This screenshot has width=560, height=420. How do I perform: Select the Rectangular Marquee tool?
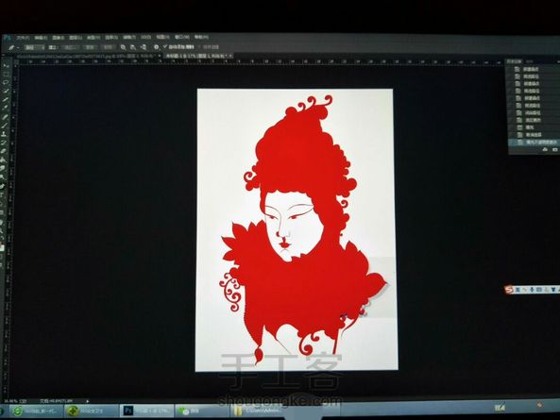click(x=6, y=75)
